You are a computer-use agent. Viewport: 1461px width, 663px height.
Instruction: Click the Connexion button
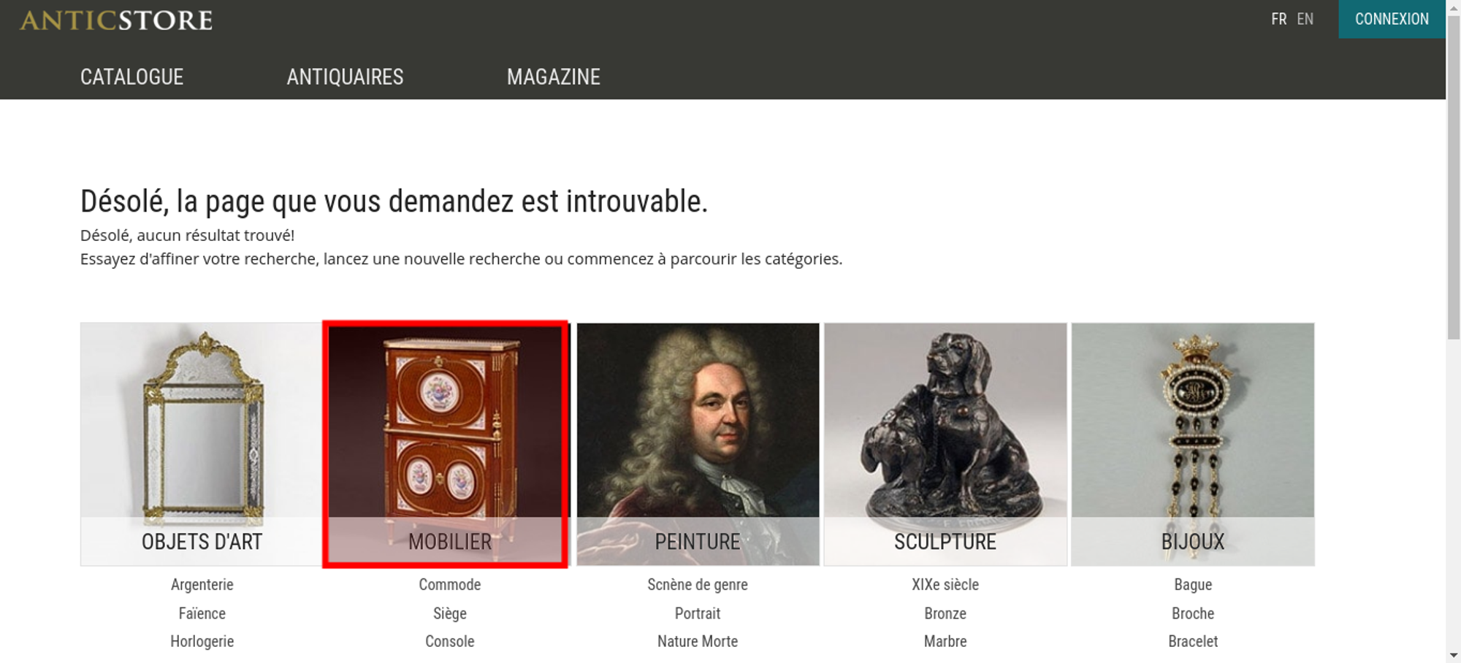pyautogui.click(x=1392, y=19)
